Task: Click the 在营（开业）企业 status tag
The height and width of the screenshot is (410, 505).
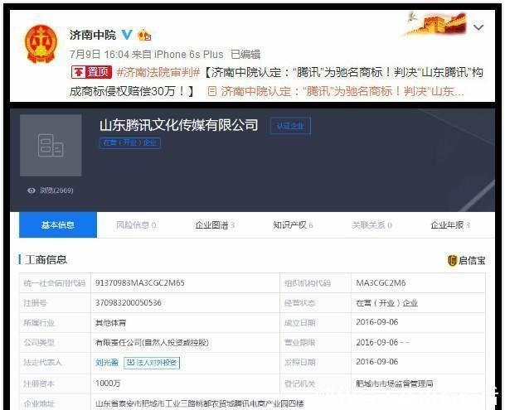Action: coord(130,142)
